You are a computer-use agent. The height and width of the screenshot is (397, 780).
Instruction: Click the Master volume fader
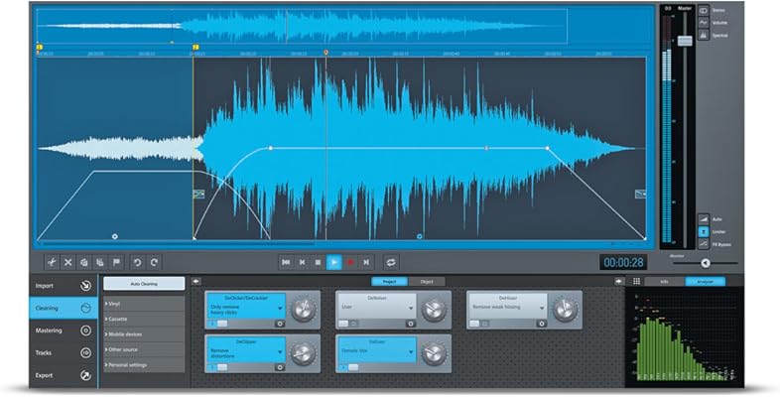pyautogui.click(x=684, y=41)
